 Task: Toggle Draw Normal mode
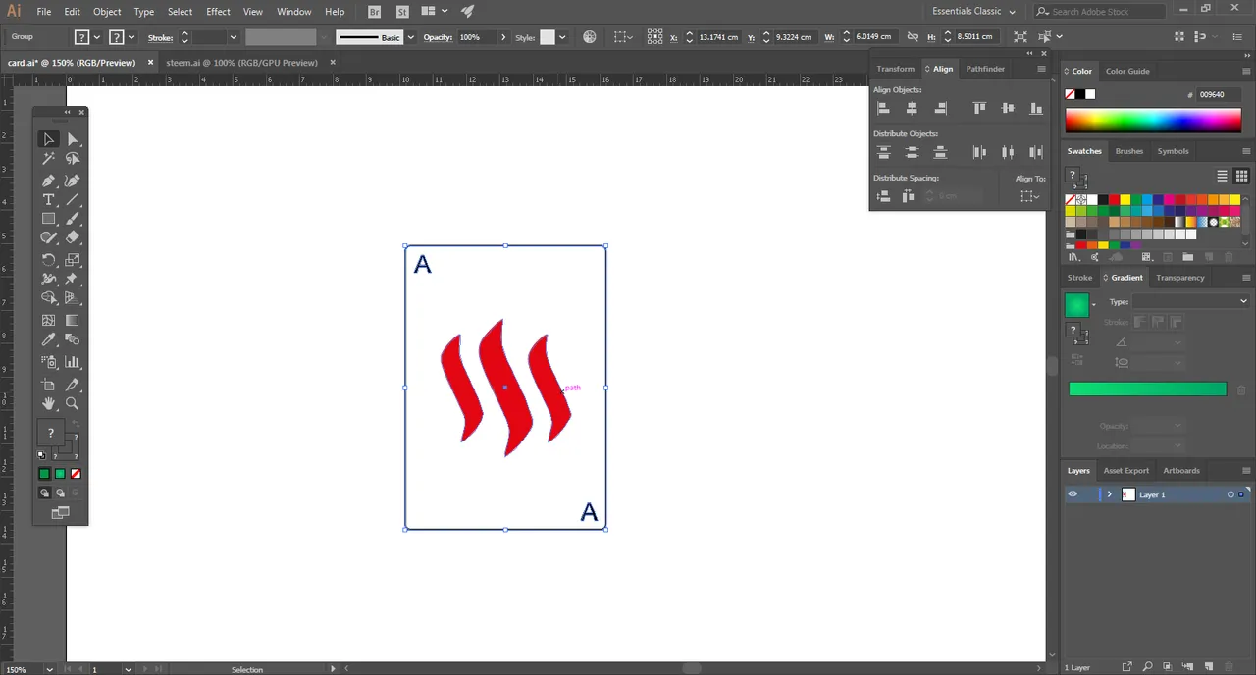pos(44,493)
